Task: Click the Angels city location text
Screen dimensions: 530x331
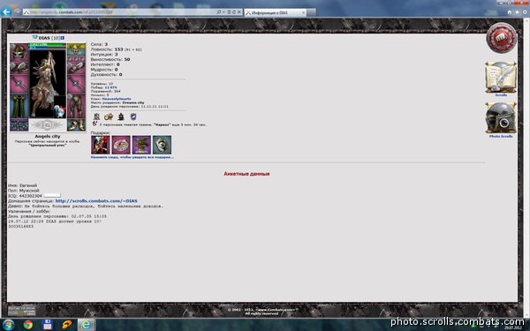Action: pos(48,137)
